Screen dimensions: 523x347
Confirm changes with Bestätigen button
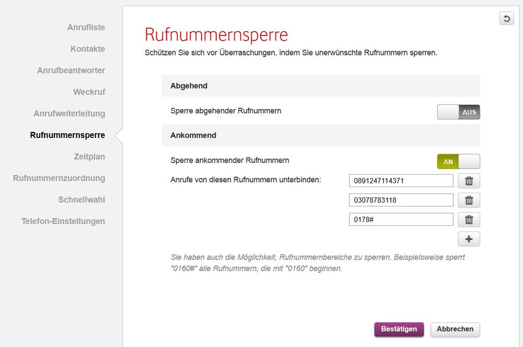(x=399, y=329)
